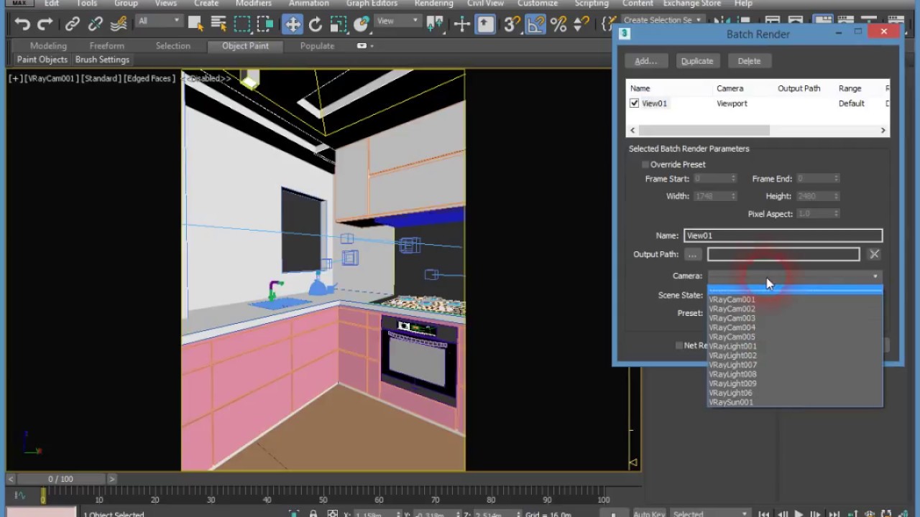Image resolution: width=920 pixels, height=517 pixels.
Task: Click the Add... button in Batch Render
Action: (645, 61)
